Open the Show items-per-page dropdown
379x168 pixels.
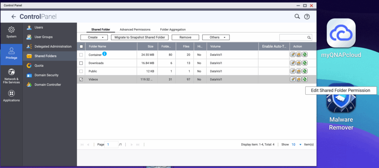click(x=295, y=144)
